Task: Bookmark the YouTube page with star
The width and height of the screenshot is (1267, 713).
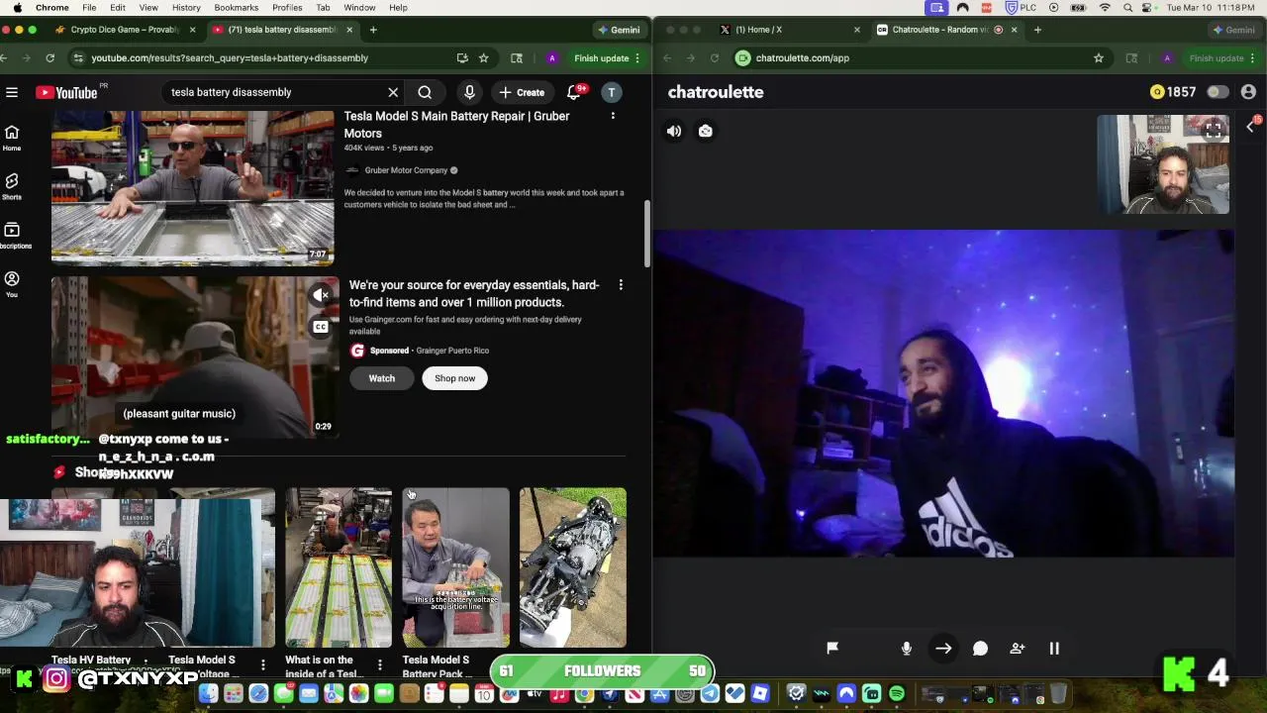Action: click(483, 58)
